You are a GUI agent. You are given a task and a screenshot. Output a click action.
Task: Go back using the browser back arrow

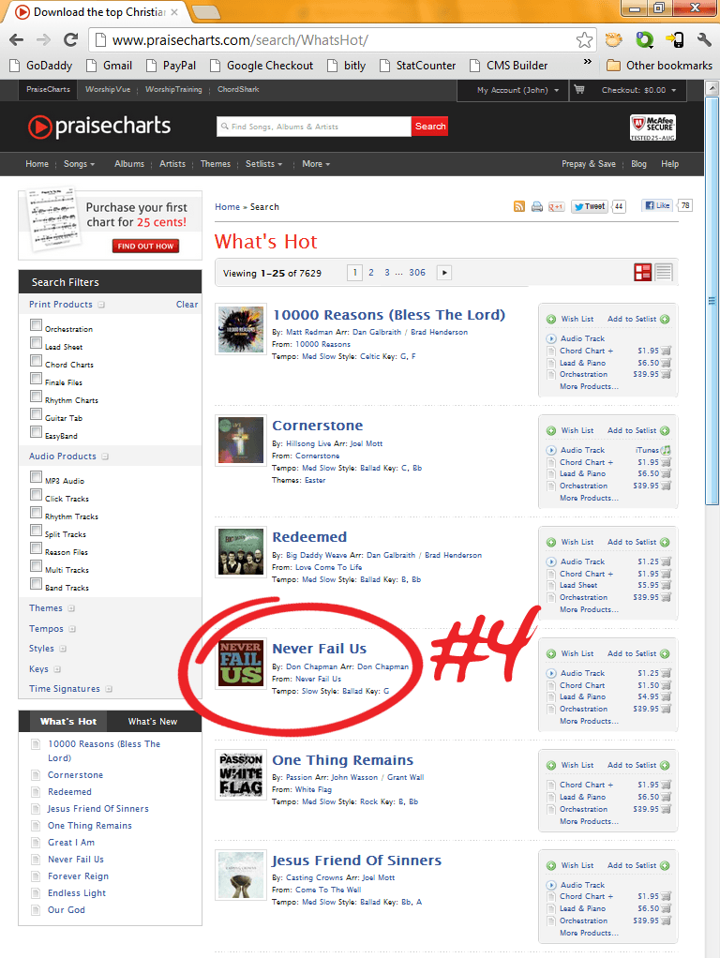pyautogui.click(x=17, y=40)
